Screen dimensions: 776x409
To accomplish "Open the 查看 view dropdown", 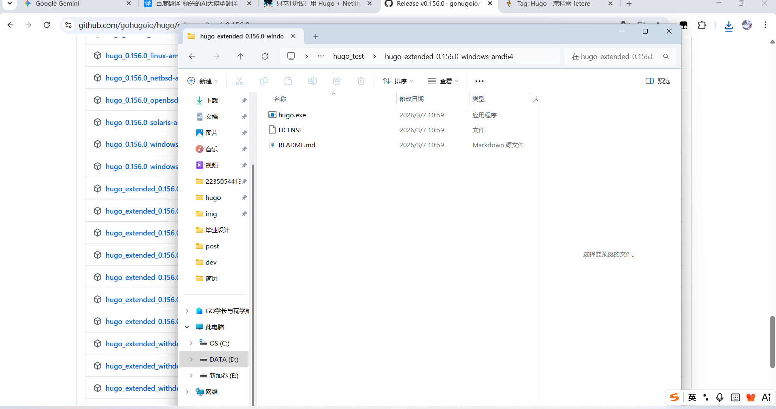I will click(x=443, y=81).
